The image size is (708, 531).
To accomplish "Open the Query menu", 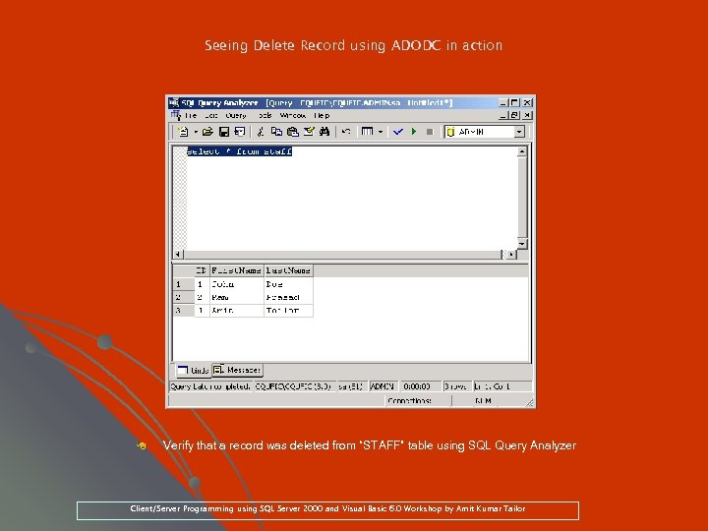I will click(236, 116).
